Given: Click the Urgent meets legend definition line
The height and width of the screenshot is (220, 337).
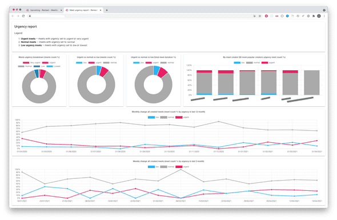Looking at the screenshot, I should [x=55, y=39].
